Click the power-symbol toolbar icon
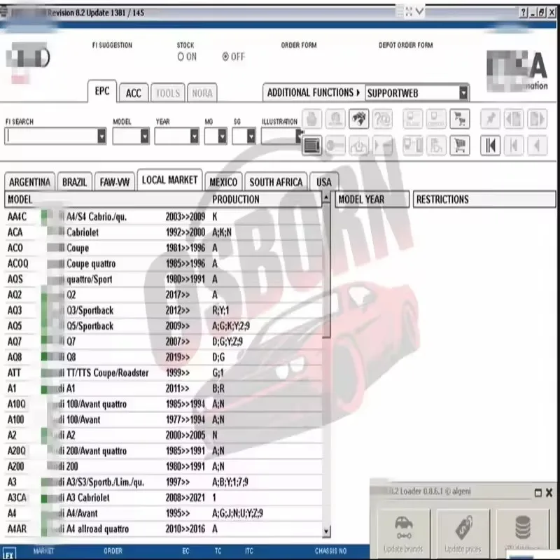The height and width of the screenshot is (560, 560). (358, 146)
